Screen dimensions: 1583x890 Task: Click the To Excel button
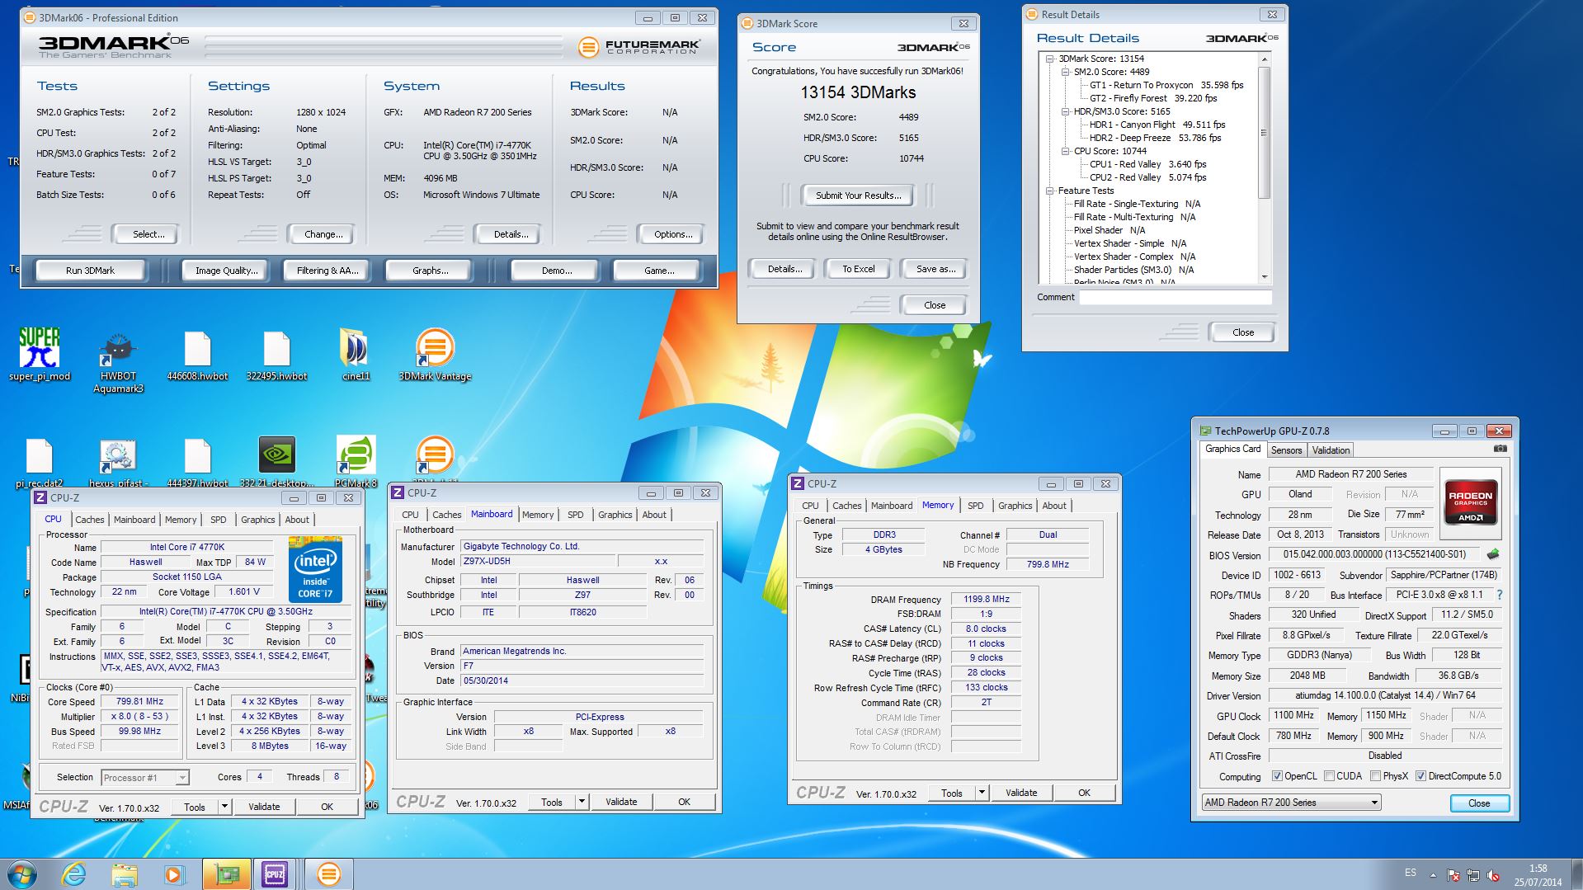tap(858, 269)
